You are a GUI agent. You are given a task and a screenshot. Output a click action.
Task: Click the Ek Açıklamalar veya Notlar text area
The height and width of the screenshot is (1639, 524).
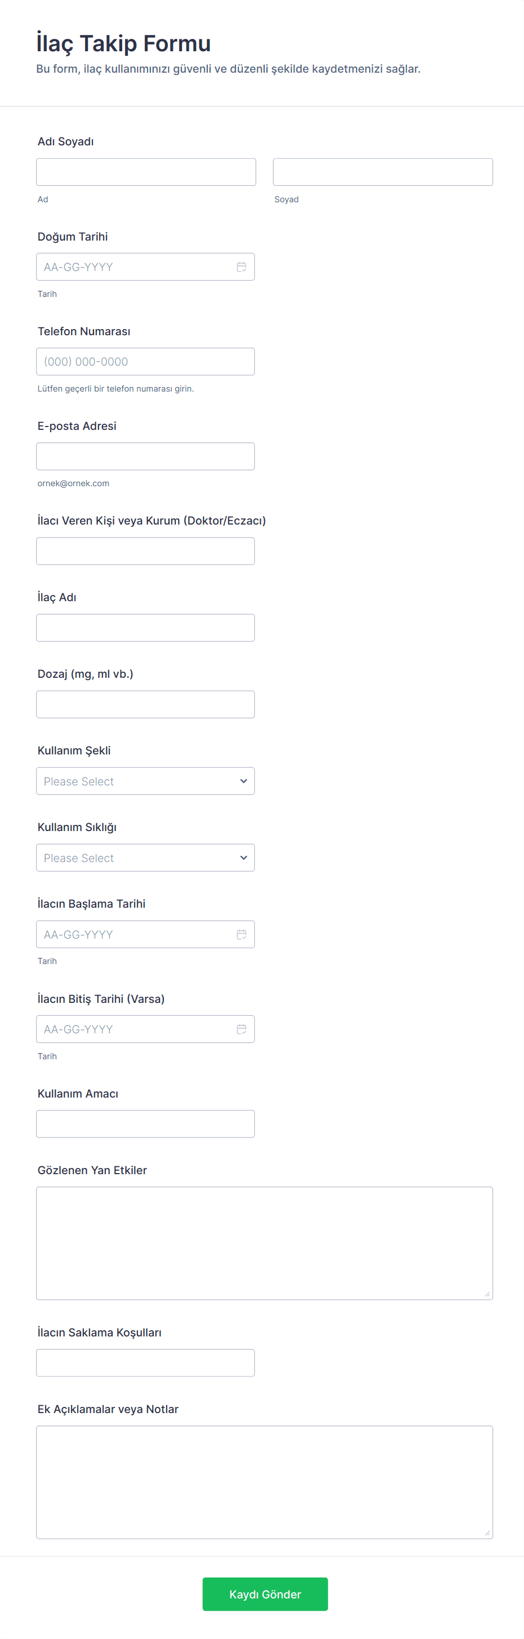click(264, 1482)
